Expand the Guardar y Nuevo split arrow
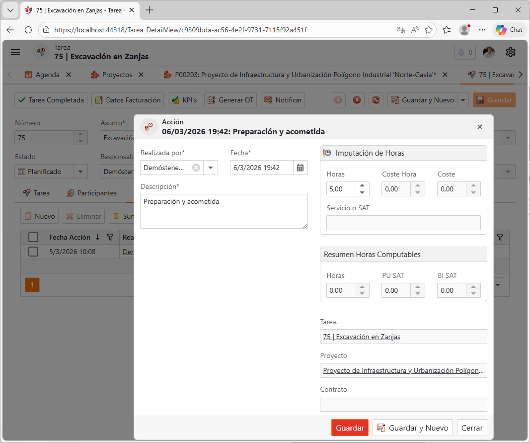This screenshot has width=530, height=443. click(463, 100)
